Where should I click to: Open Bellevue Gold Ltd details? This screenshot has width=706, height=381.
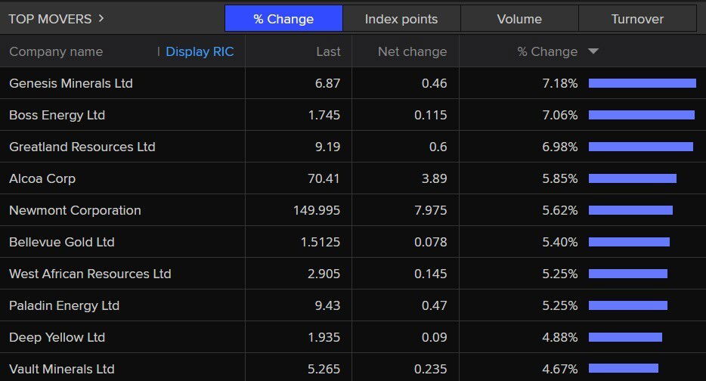(x=62, y=242)
